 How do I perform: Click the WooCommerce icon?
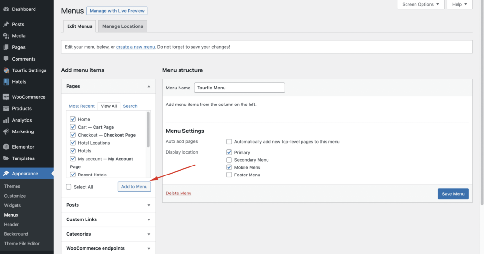pyautogui.click(x=6, y=97)
